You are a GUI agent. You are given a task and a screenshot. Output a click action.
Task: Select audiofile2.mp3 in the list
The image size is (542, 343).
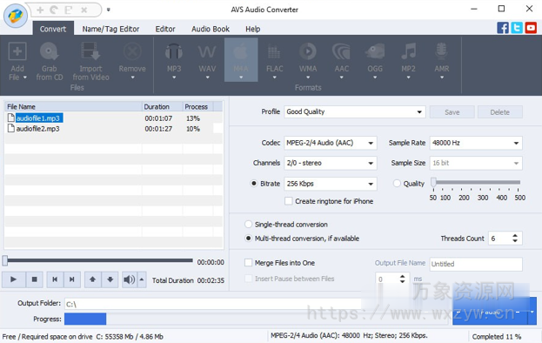click(37, 129)
